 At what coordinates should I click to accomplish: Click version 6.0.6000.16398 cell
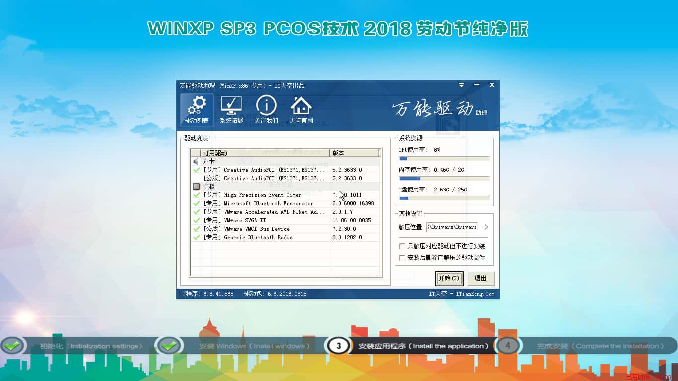pyautogui.click(x=353, y=203)
